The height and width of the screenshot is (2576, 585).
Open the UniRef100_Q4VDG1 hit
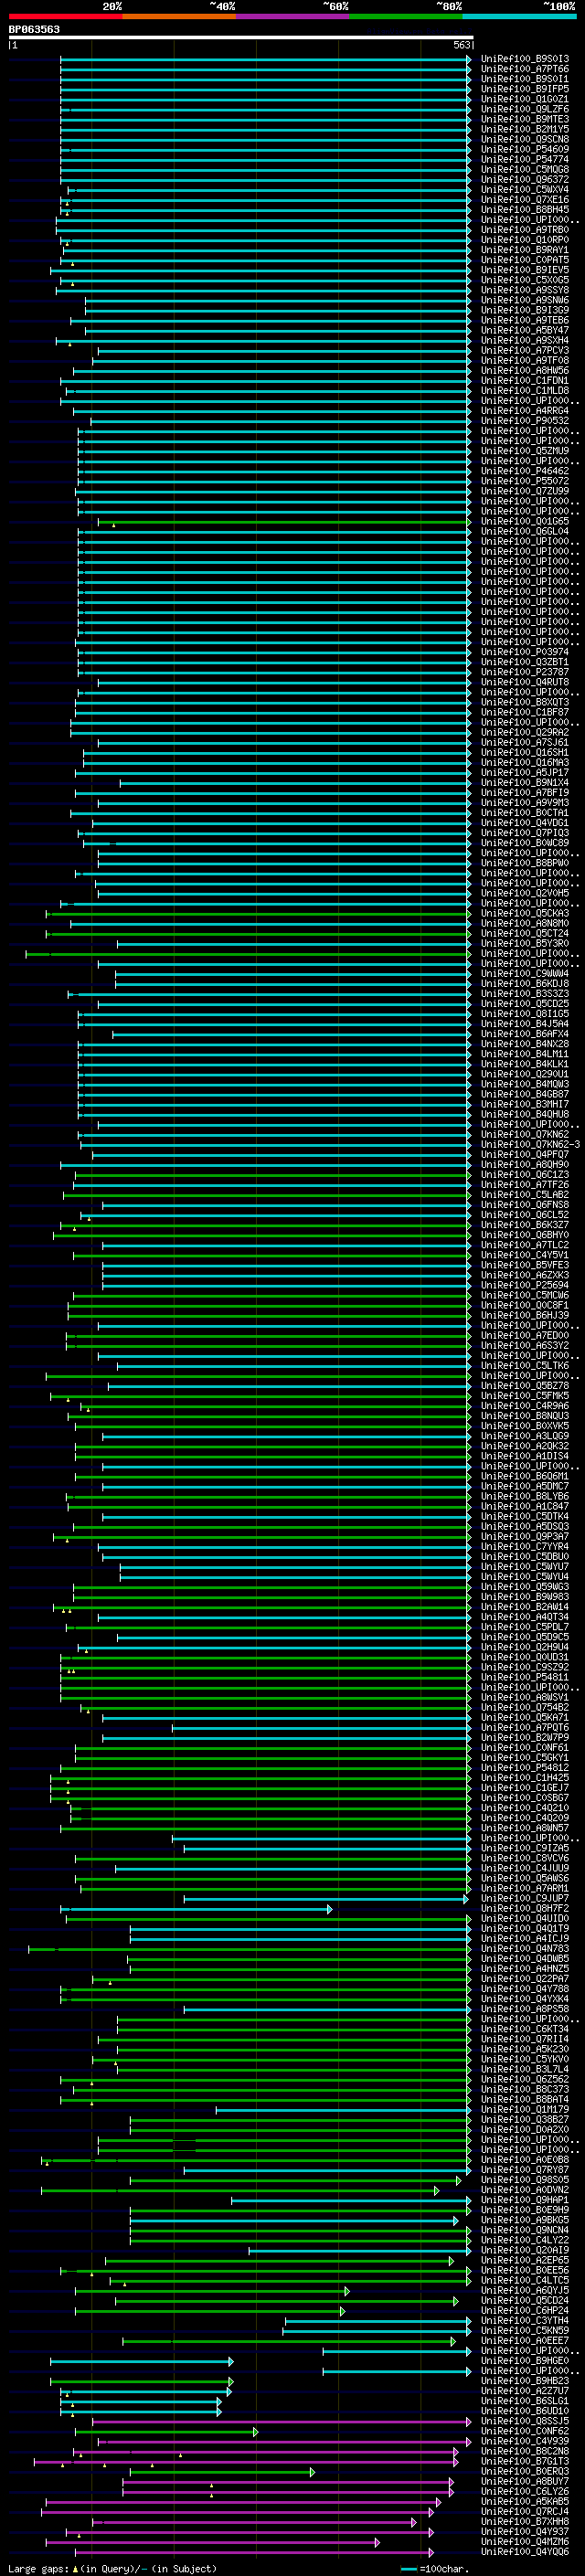pyautogui.click(x=524, y=823)
